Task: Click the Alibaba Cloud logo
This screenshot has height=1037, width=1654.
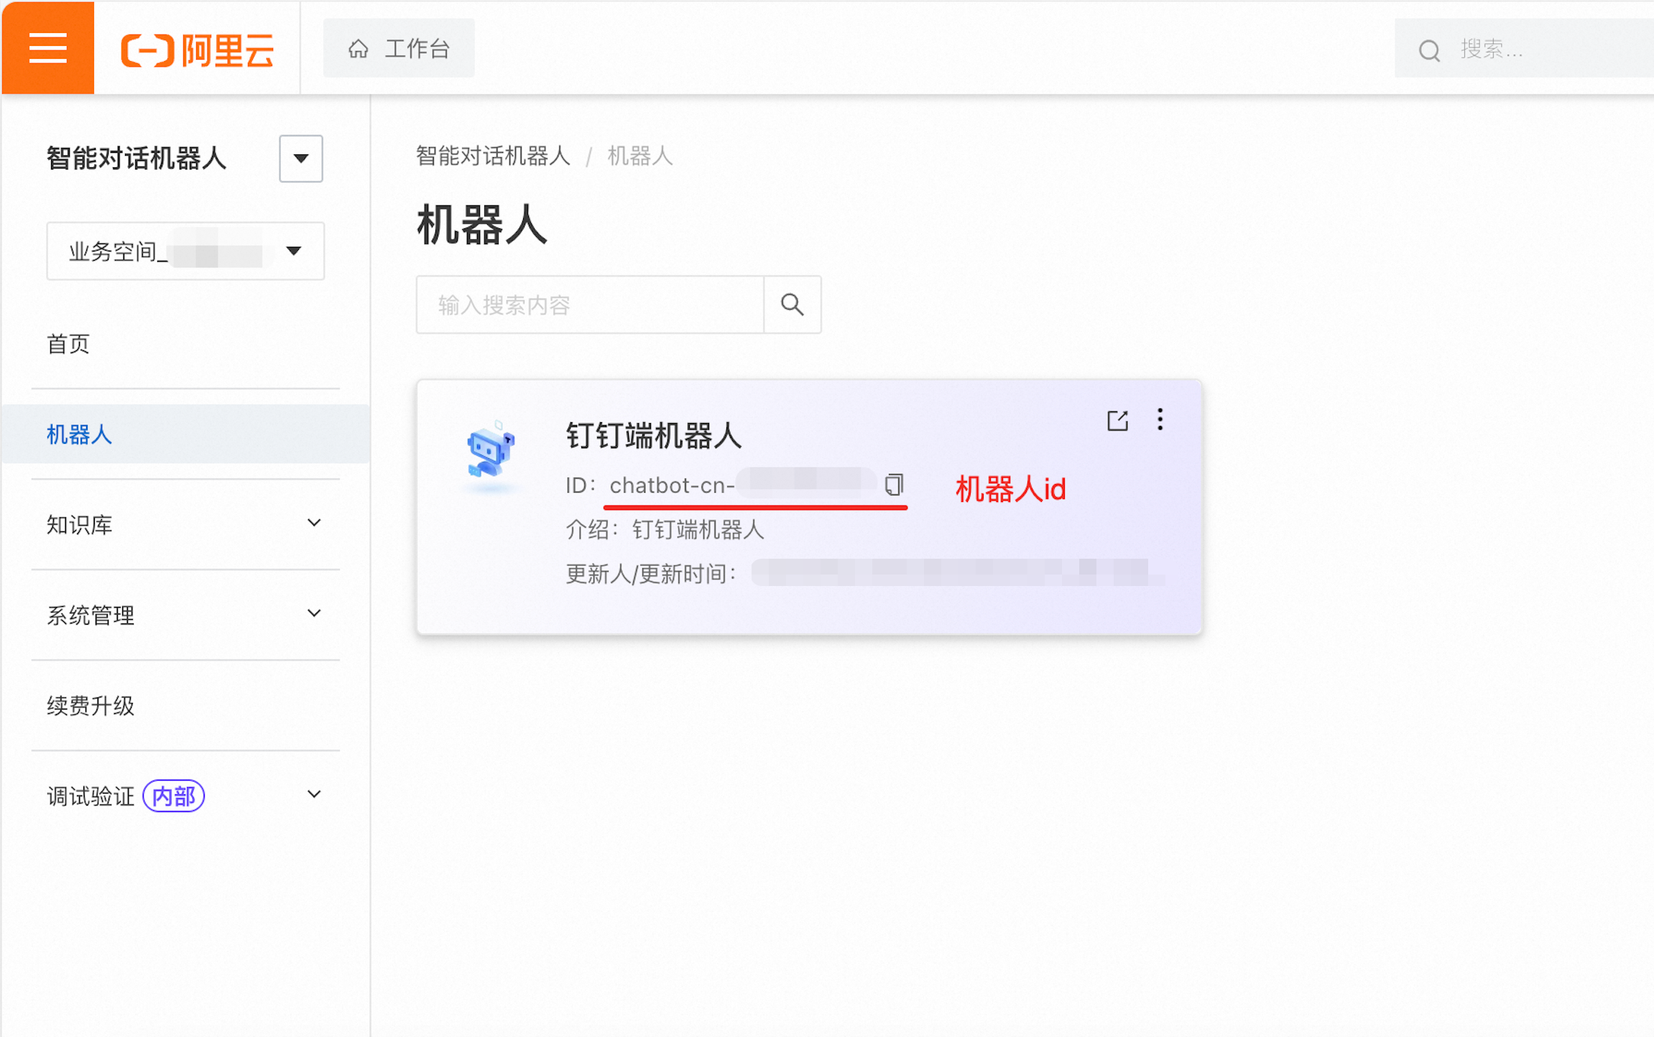Action: coord(198,50)
